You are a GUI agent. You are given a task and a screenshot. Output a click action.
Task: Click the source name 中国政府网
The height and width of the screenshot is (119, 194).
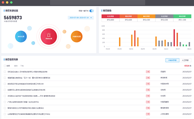165,84
